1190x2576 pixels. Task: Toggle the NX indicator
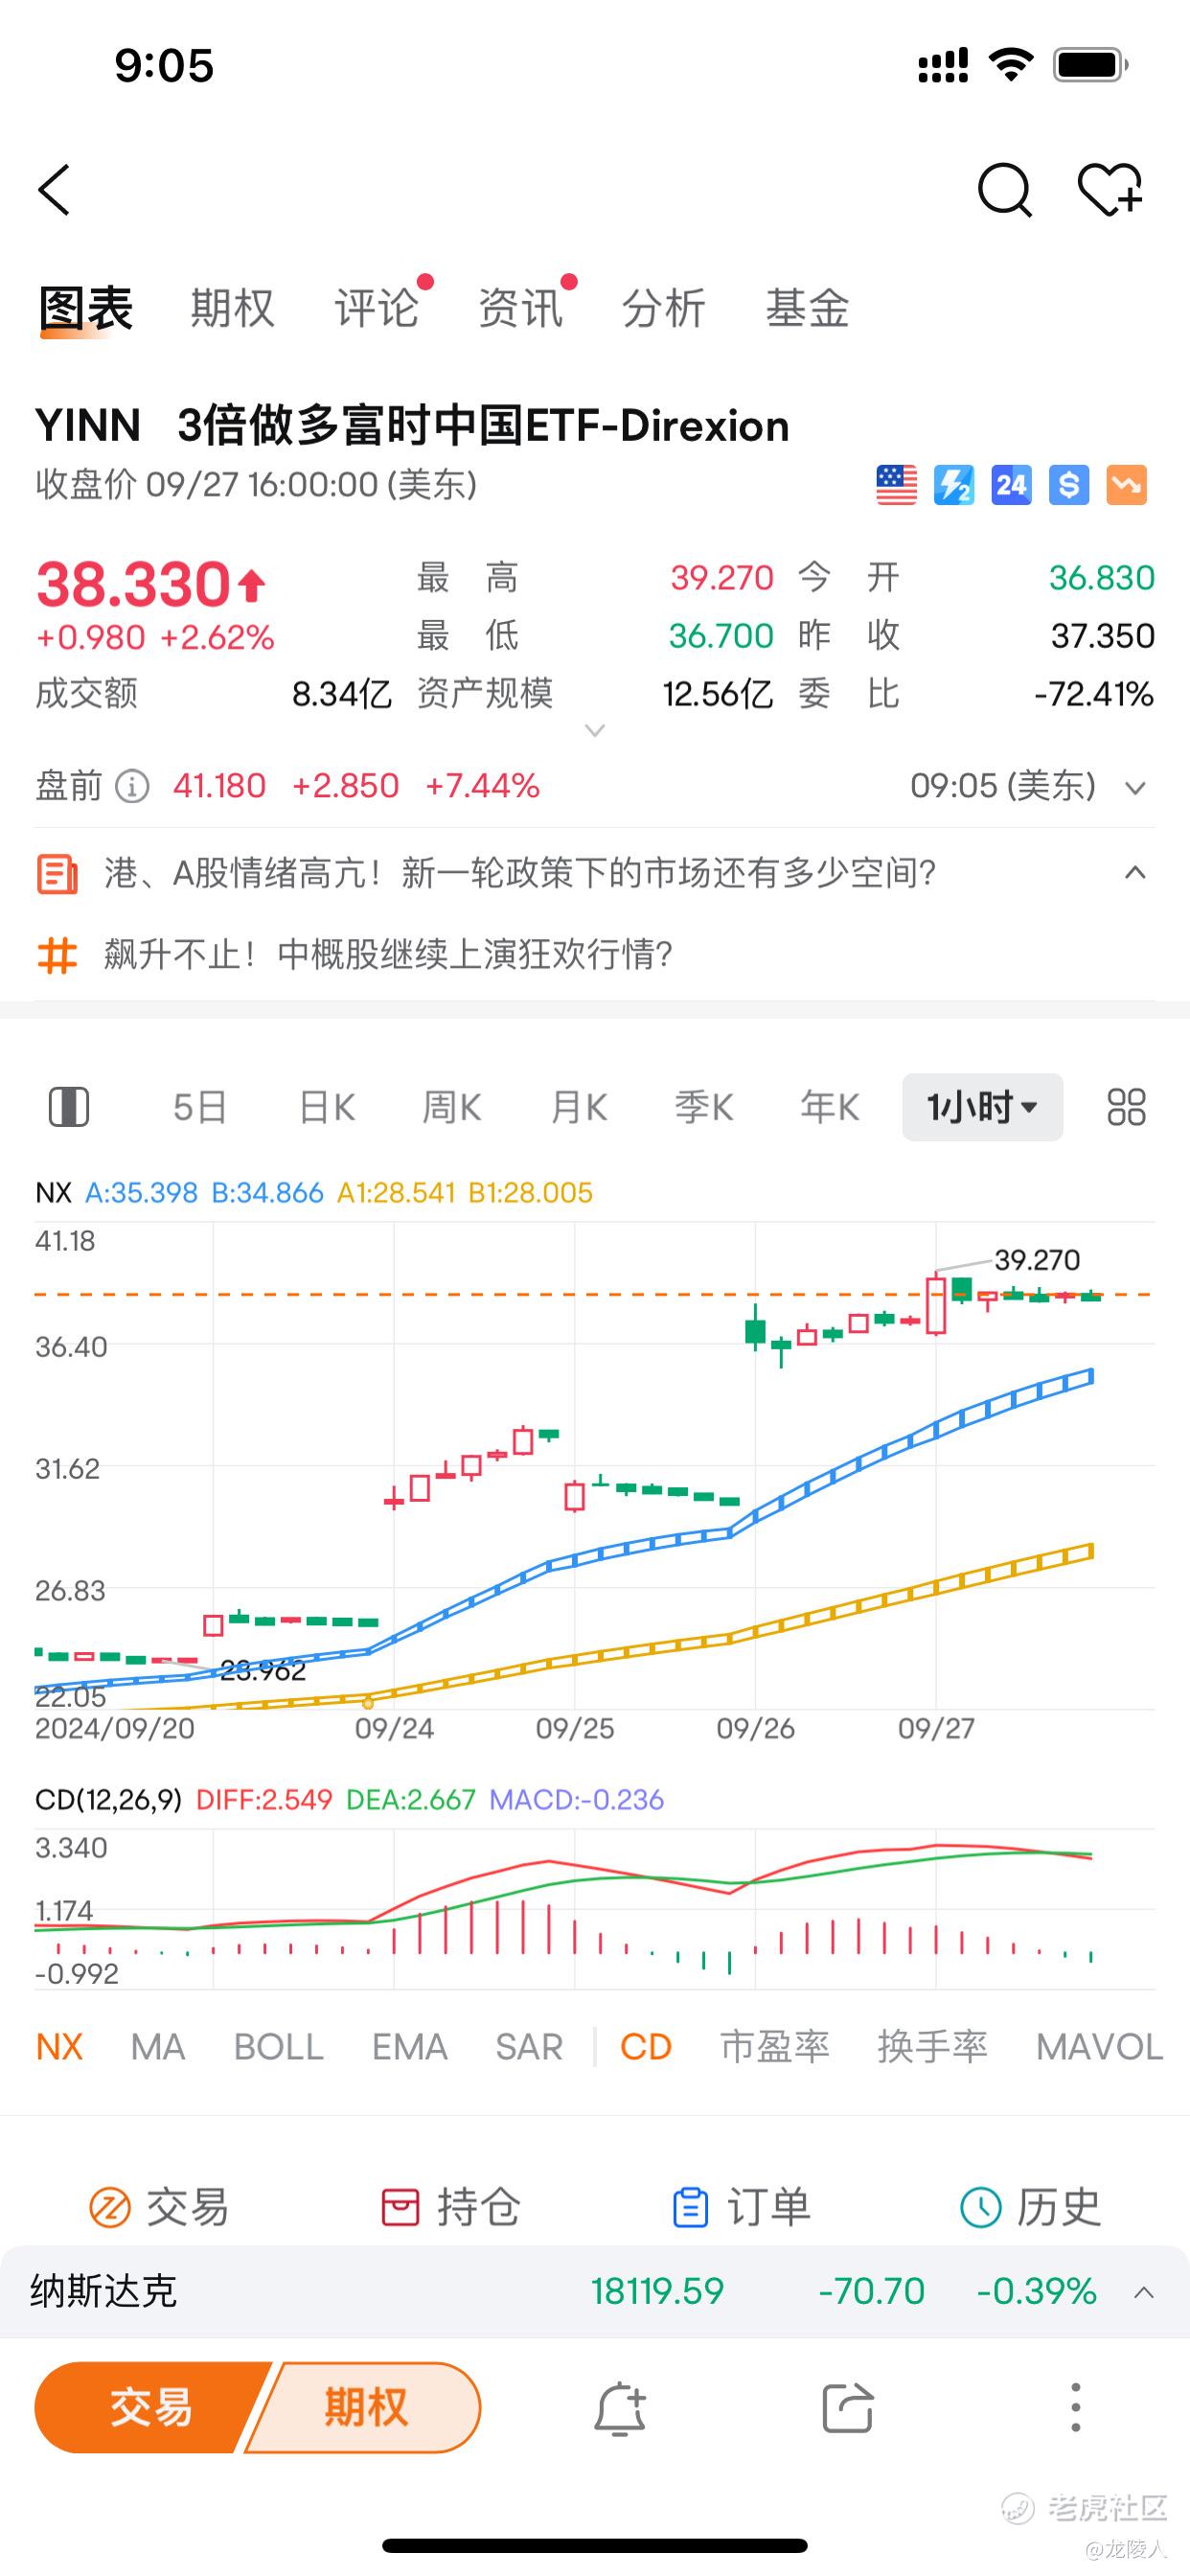click(x=59, y=2046)
